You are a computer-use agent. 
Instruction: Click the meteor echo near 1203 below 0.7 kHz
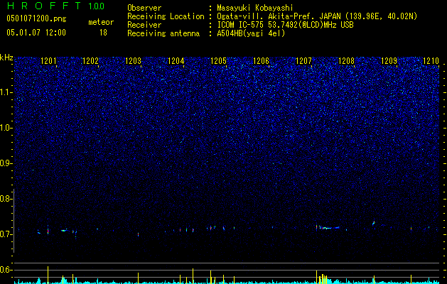[x=139, y=234]
